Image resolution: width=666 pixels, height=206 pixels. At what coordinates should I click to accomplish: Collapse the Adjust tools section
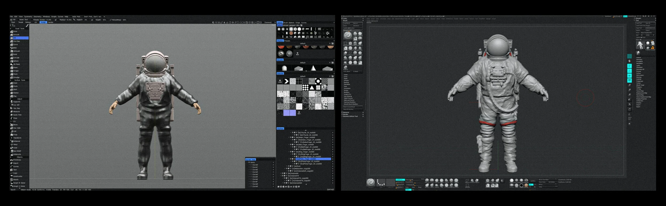[11, 99]
